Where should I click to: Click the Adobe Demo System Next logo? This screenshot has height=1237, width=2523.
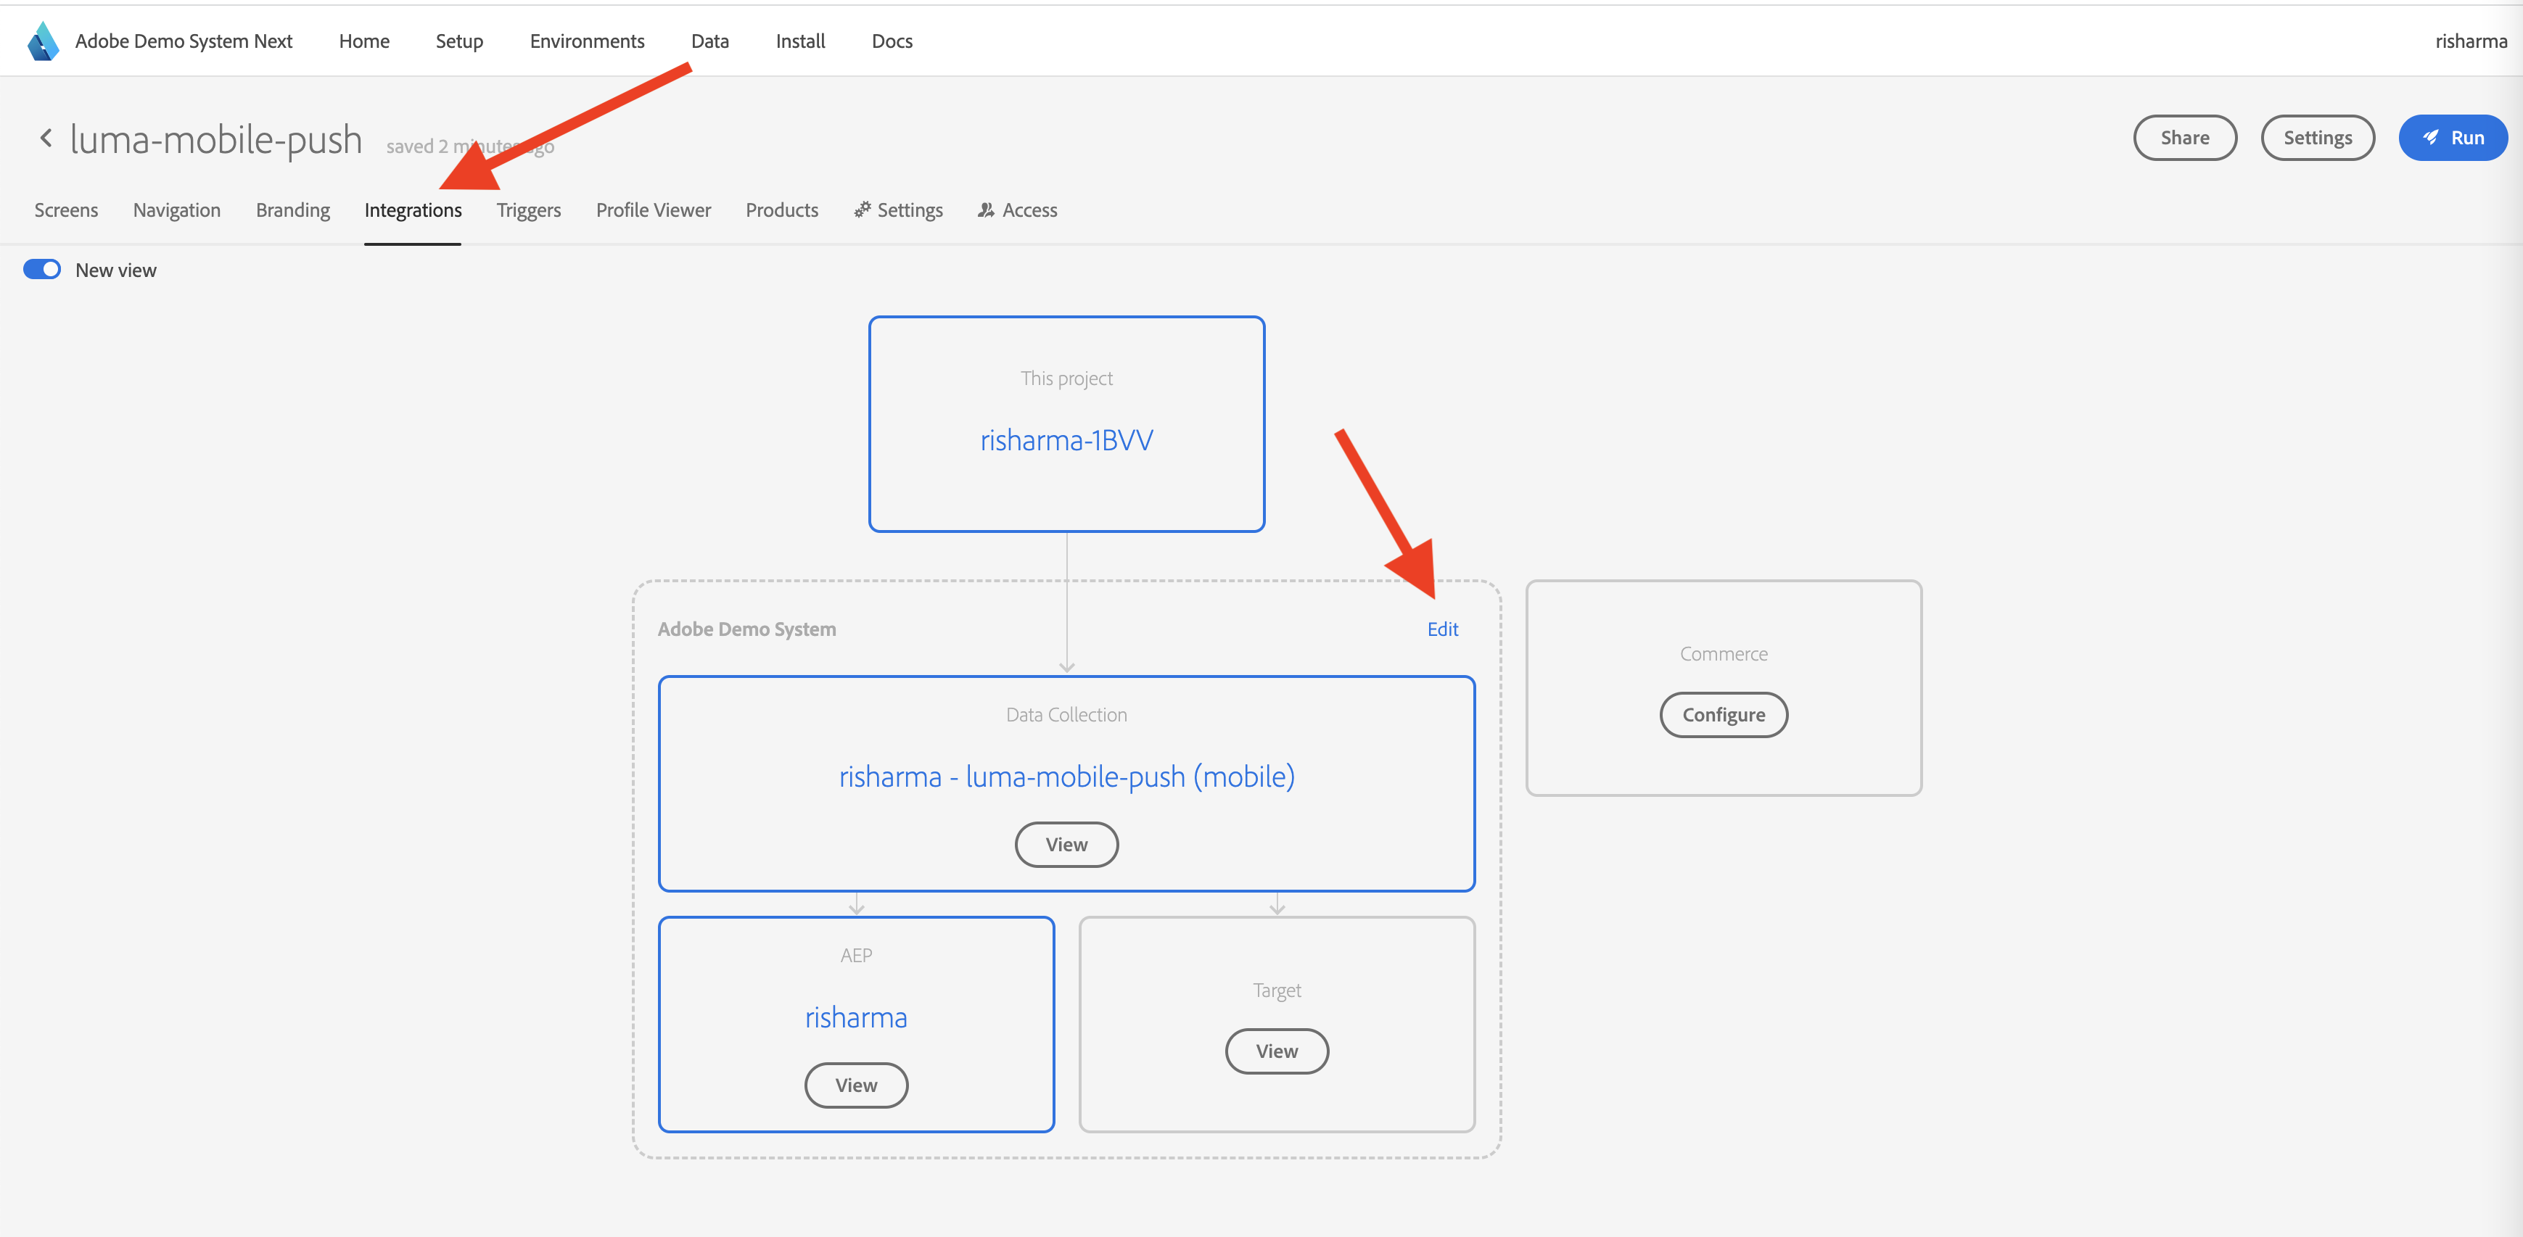click(x=43, y=41)
